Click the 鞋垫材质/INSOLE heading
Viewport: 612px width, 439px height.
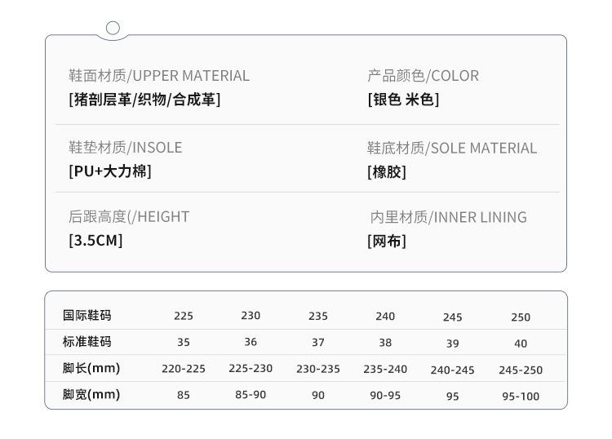coord(125,148)
